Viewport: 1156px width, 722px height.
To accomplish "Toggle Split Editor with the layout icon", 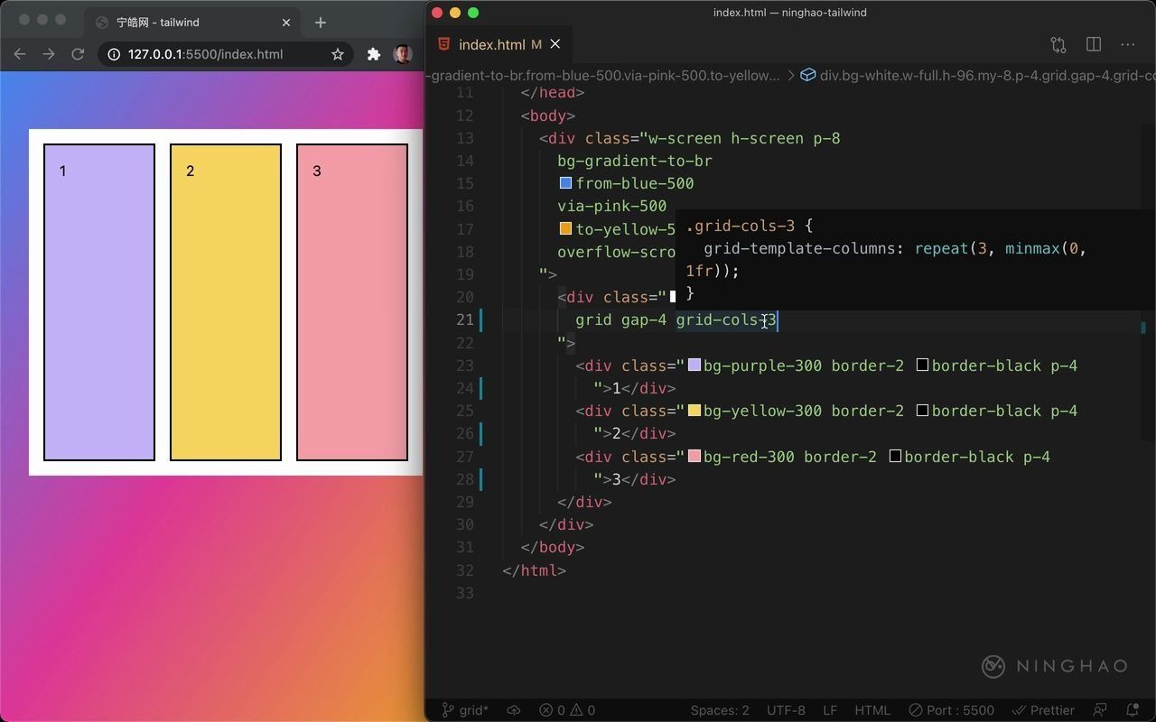I will tap(1094, 44).
